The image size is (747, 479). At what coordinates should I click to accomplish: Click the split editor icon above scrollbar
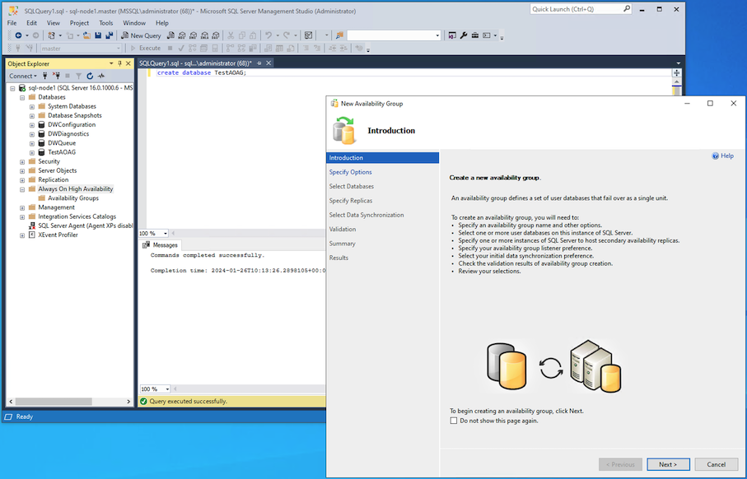tap(676, 73)
